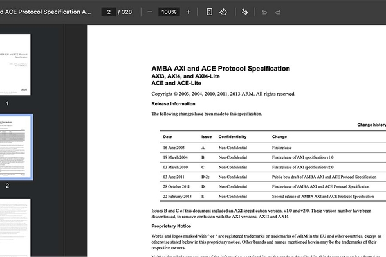Viewport: 386px width, 257px height.
Task: Click the zoom in plus button
Action: click(x=188, y=12)
